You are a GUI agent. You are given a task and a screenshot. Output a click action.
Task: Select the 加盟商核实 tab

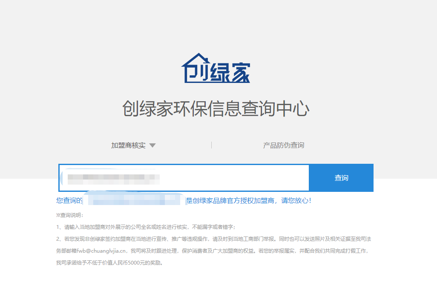click(x=129, y=145)
